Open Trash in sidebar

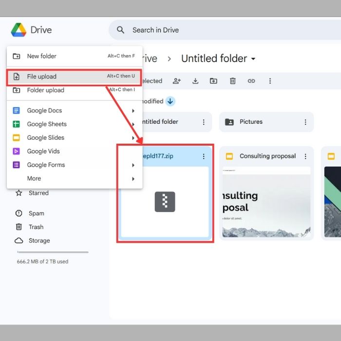point(29,227)
